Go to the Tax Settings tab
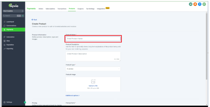 [90, 9]
